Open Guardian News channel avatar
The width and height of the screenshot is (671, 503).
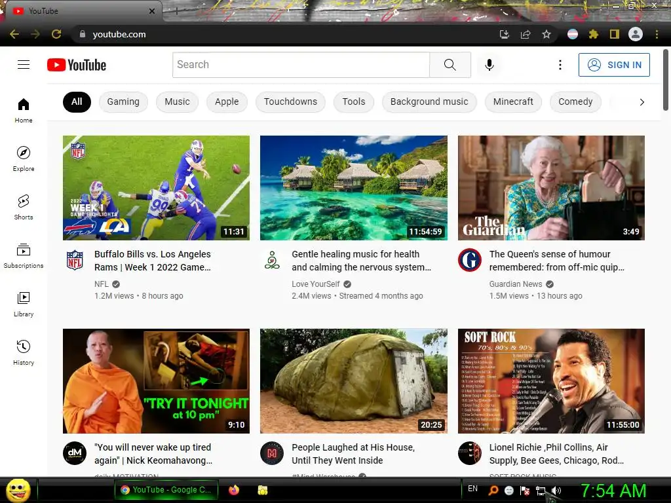(x=469, y=259)
